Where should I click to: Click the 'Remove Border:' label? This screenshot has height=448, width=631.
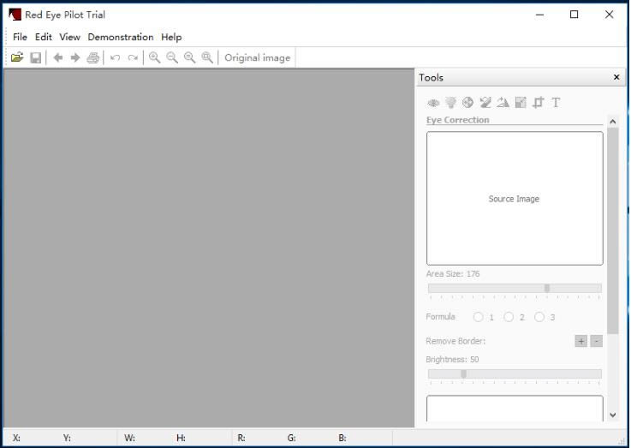click(455, 341)
